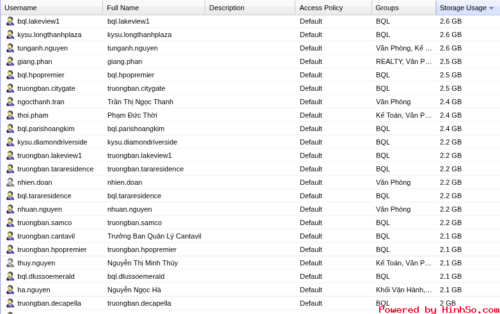Click the avatar icon for thoi.pham
The width and height of the screenshot is (500, 314).
[10, 115]
